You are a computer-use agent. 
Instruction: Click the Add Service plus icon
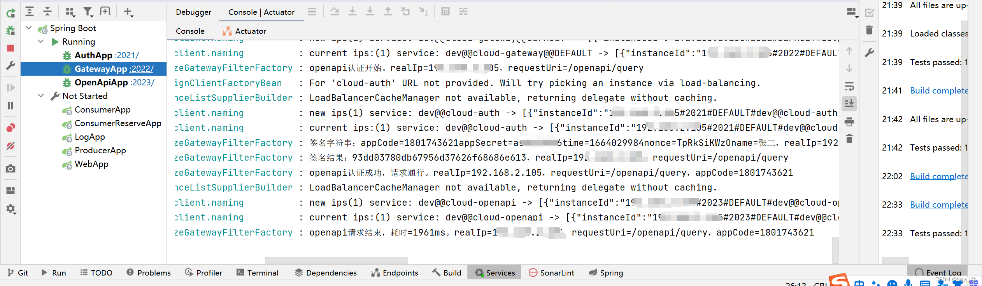click(128, 12)
